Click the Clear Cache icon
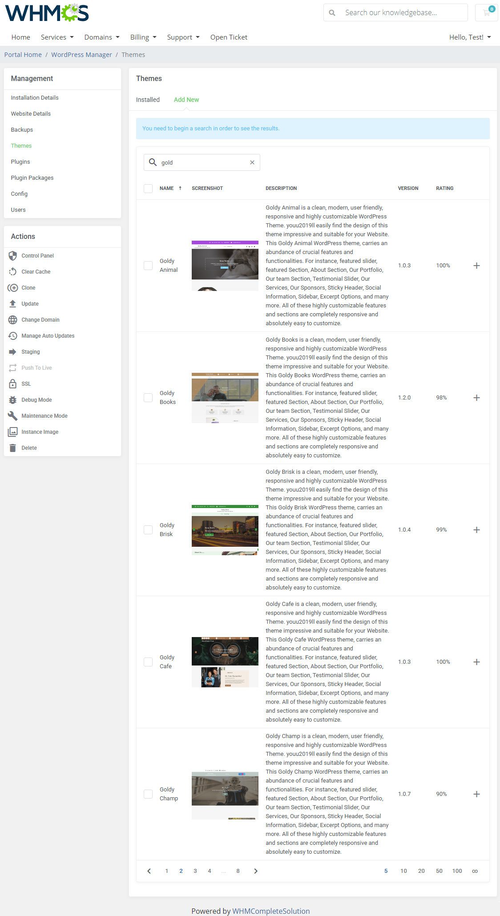 click(x=13, y=272)
